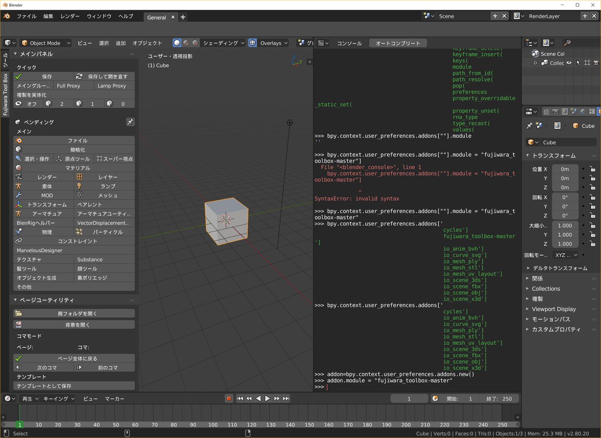Open the Object Mode dropdown
Image resolution: width=601 pixels, height=438 pixels.
coord(46,43)
